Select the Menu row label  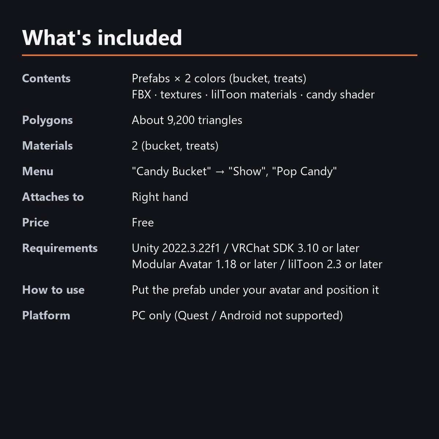(38, 171)
